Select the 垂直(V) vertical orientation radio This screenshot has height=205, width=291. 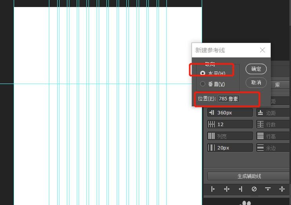(x=202, y=84)
